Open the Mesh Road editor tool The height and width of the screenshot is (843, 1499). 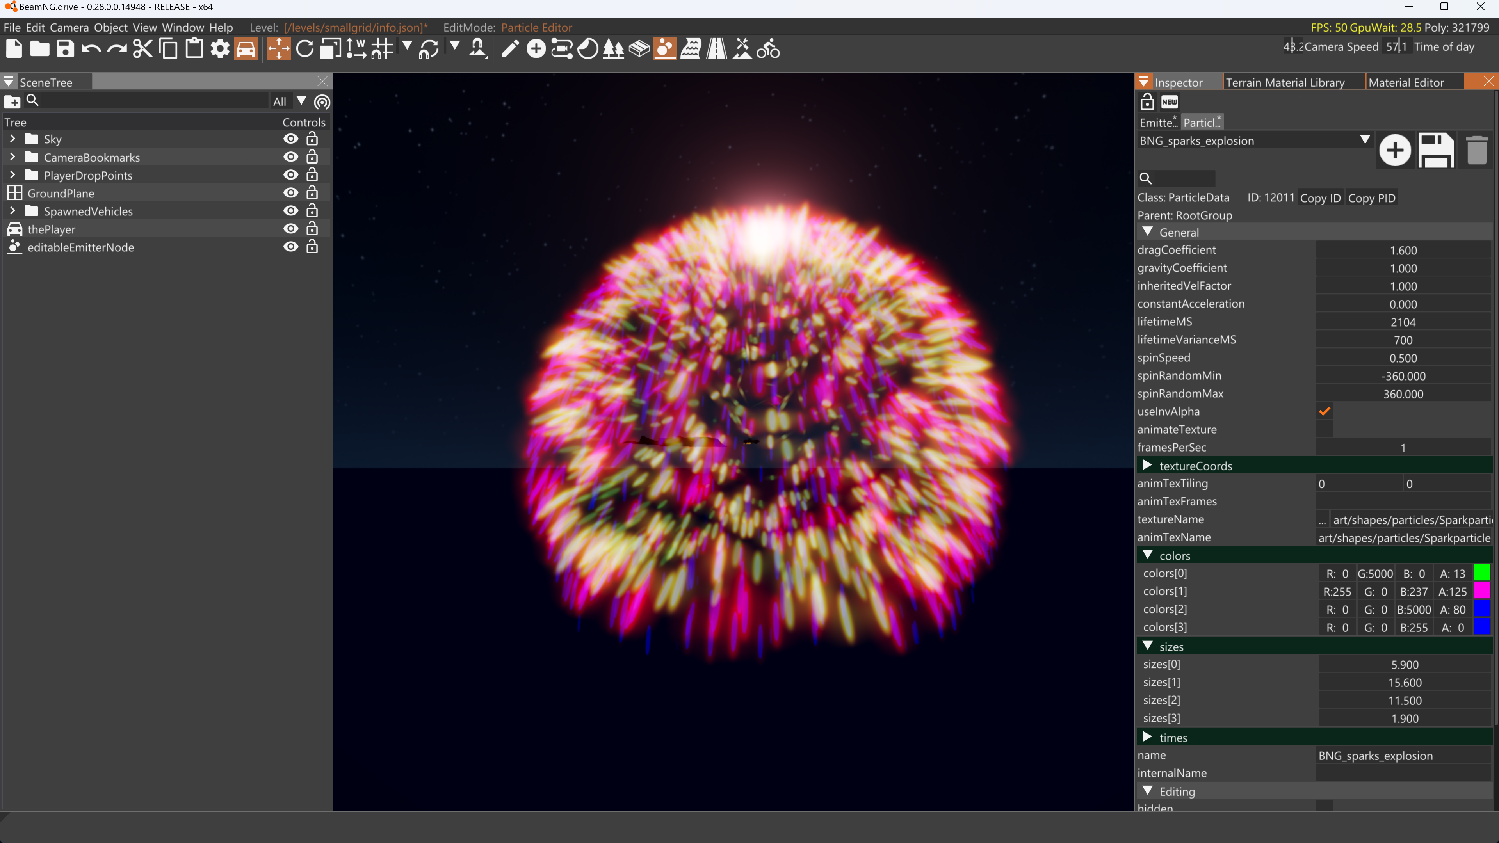point(639,49)
